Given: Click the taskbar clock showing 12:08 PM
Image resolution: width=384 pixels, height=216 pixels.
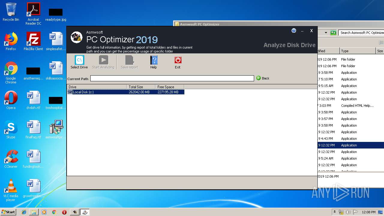Looking at the screenshot, I should (x=368, y=212).
